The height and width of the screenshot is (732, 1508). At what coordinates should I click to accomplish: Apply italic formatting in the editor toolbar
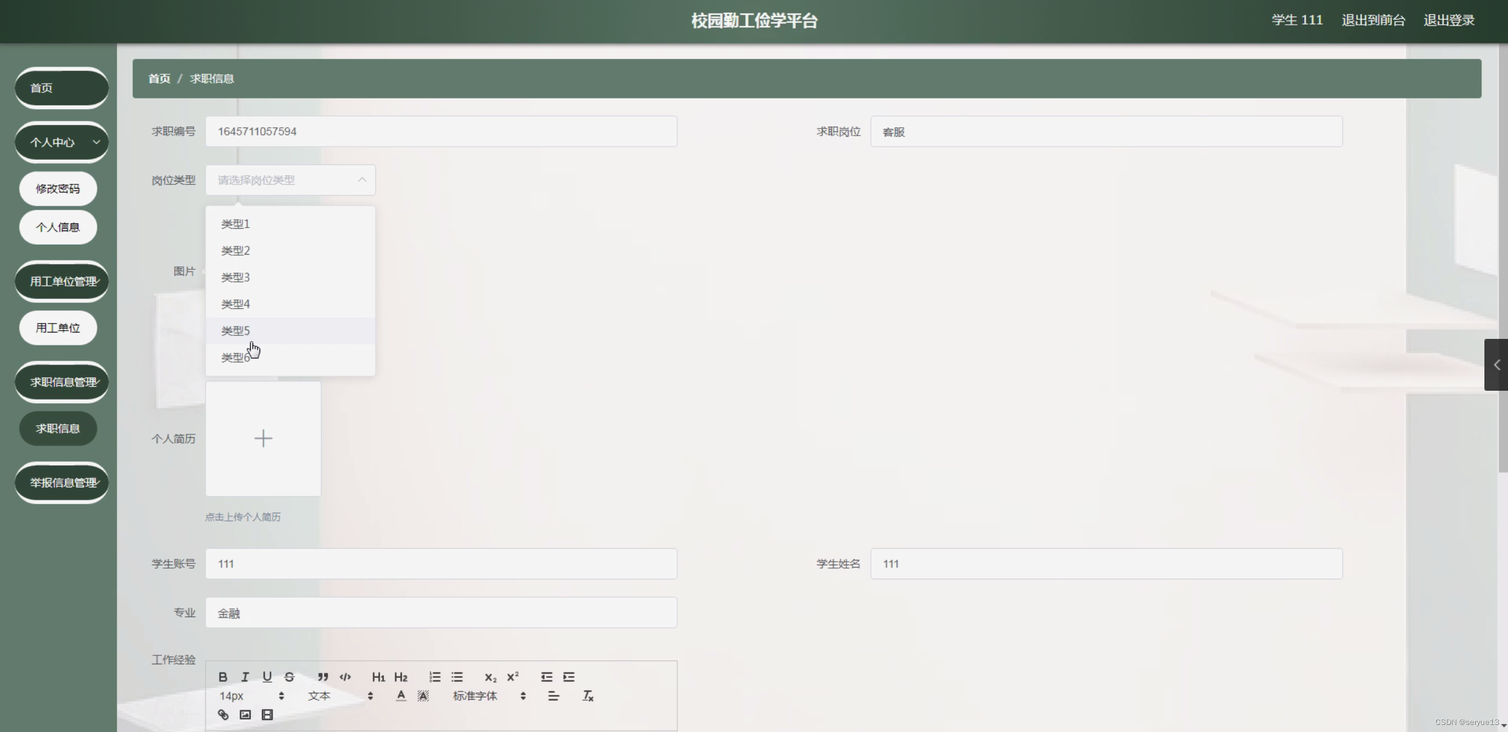(245, 677)
